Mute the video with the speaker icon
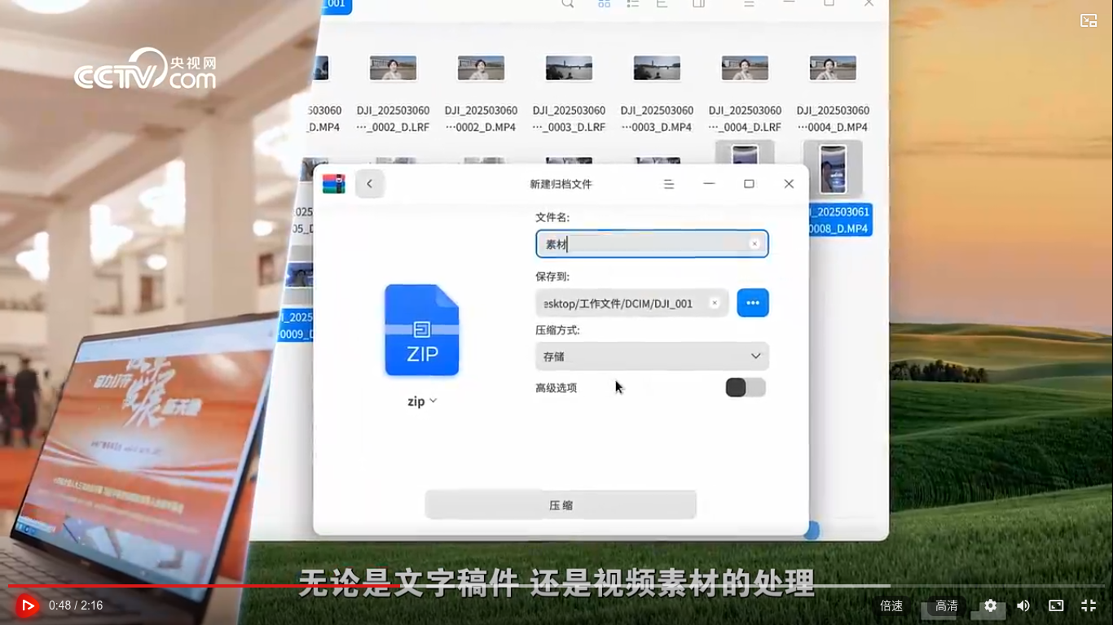The width and height of the screenshot is (1113, 625). (x=1023, y=605)
